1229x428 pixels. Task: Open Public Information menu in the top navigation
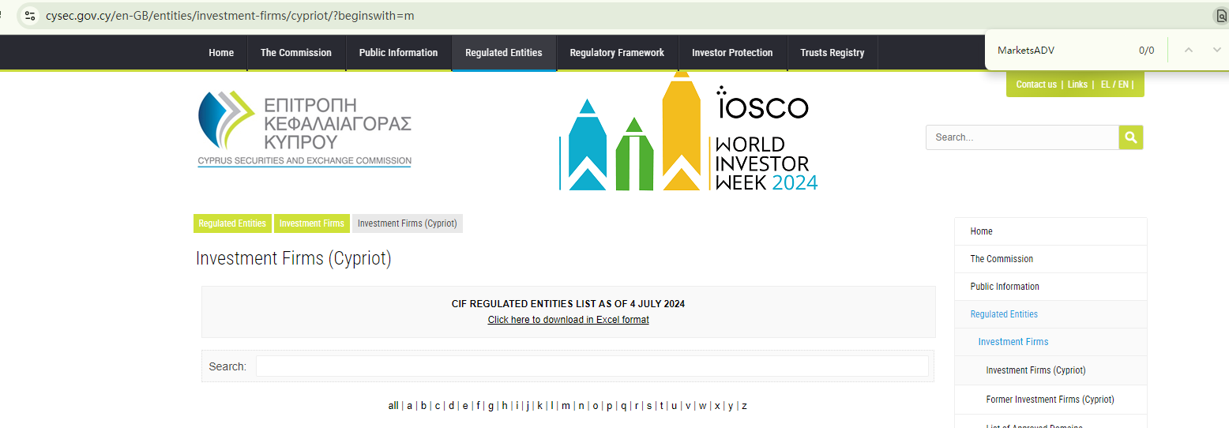(398, 53)
